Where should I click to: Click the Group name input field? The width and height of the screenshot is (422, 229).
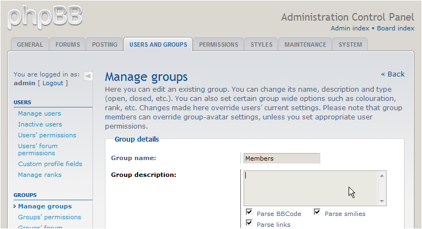click(x=281, y=158)
